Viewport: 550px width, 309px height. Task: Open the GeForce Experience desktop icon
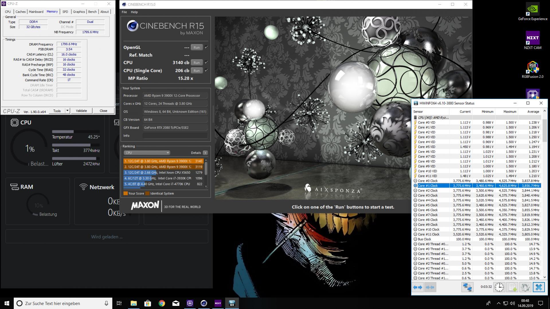pos(533,11)
